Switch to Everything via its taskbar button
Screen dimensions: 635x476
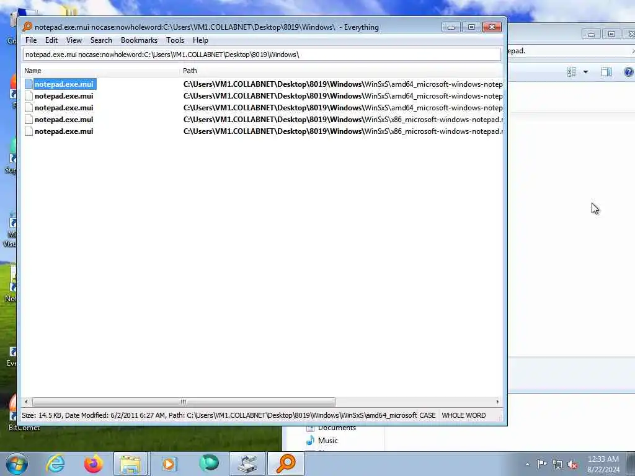tap(286, 464)
